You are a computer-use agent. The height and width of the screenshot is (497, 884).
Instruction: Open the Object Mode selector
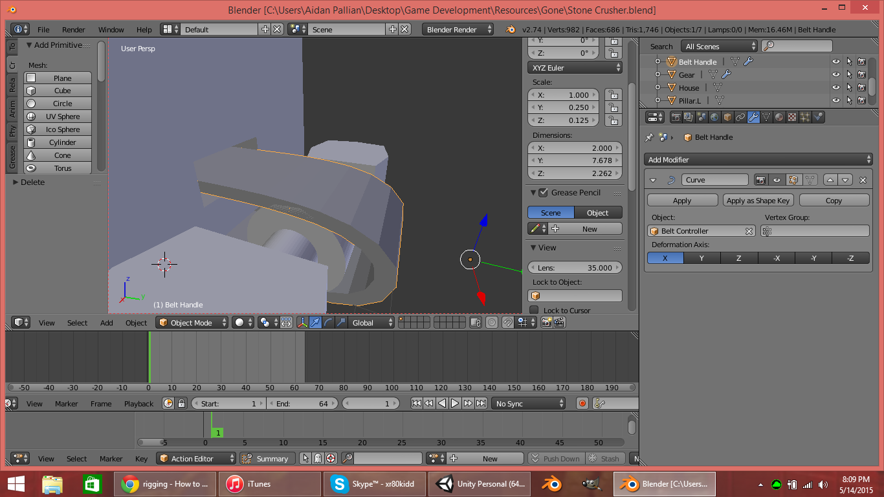(x=192, y=322)
